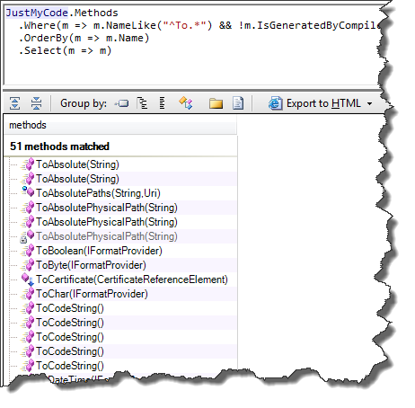Viewport: 415px width, 408px height.
Task: Click the Expand All toolbar icon
Action: (x=15, y=103)
